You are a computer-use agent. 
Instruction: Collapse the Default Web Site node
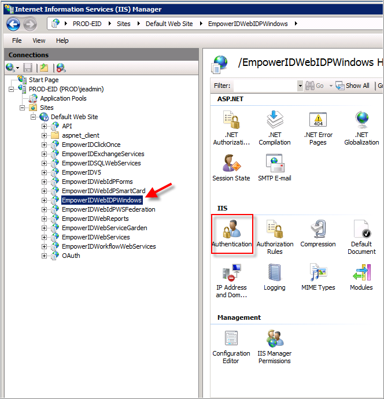(34, 117)
